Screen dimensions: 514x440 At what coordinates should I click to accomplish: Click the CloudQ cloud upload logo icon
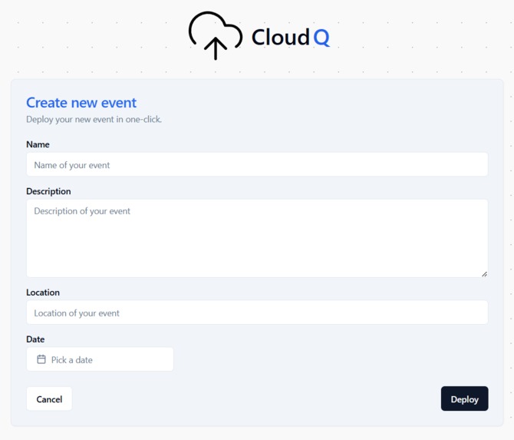216,36
